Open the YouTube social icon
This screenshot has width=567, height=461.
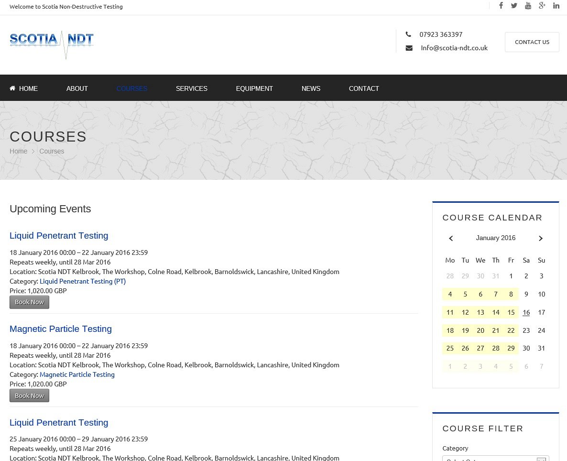[x=528, y=6]
